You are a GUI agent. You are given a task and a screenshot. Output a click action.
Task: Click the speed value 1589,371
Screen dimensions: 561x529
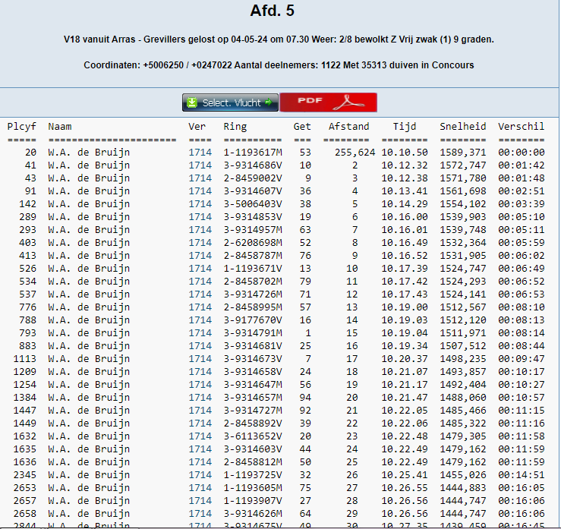pos(462,153)
